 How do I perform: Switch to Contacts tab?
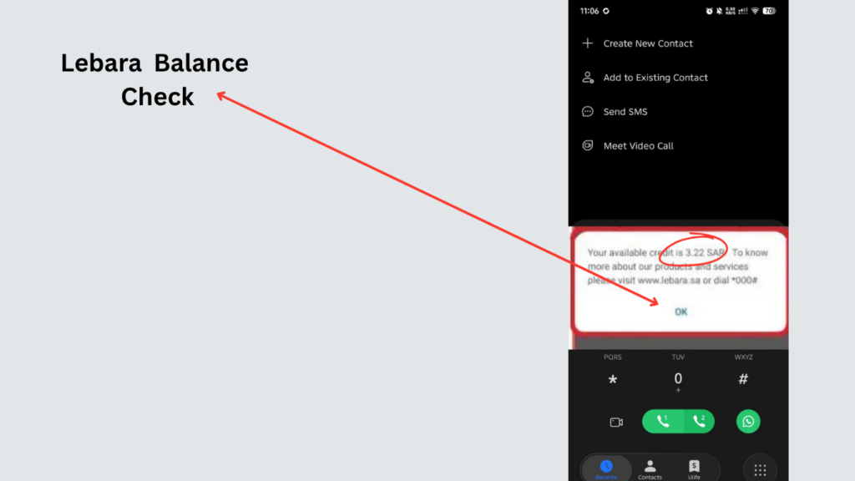click(x=650, y=469)
